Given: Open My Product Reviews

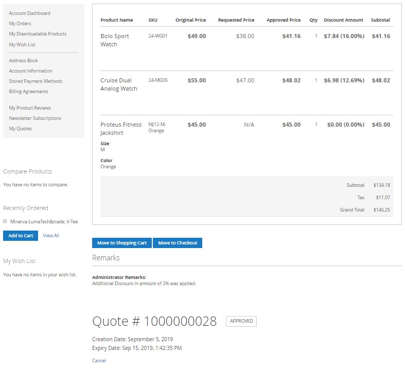Looking at the screenshot, I should click(x=30, y=108).
